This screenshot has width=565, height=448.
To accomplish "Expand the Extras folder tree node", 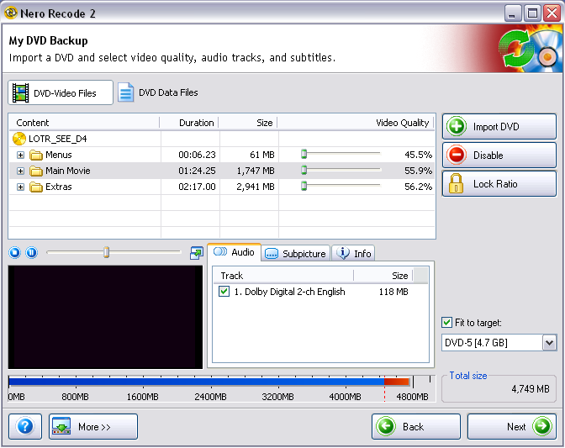I will (x=20, y=187).
